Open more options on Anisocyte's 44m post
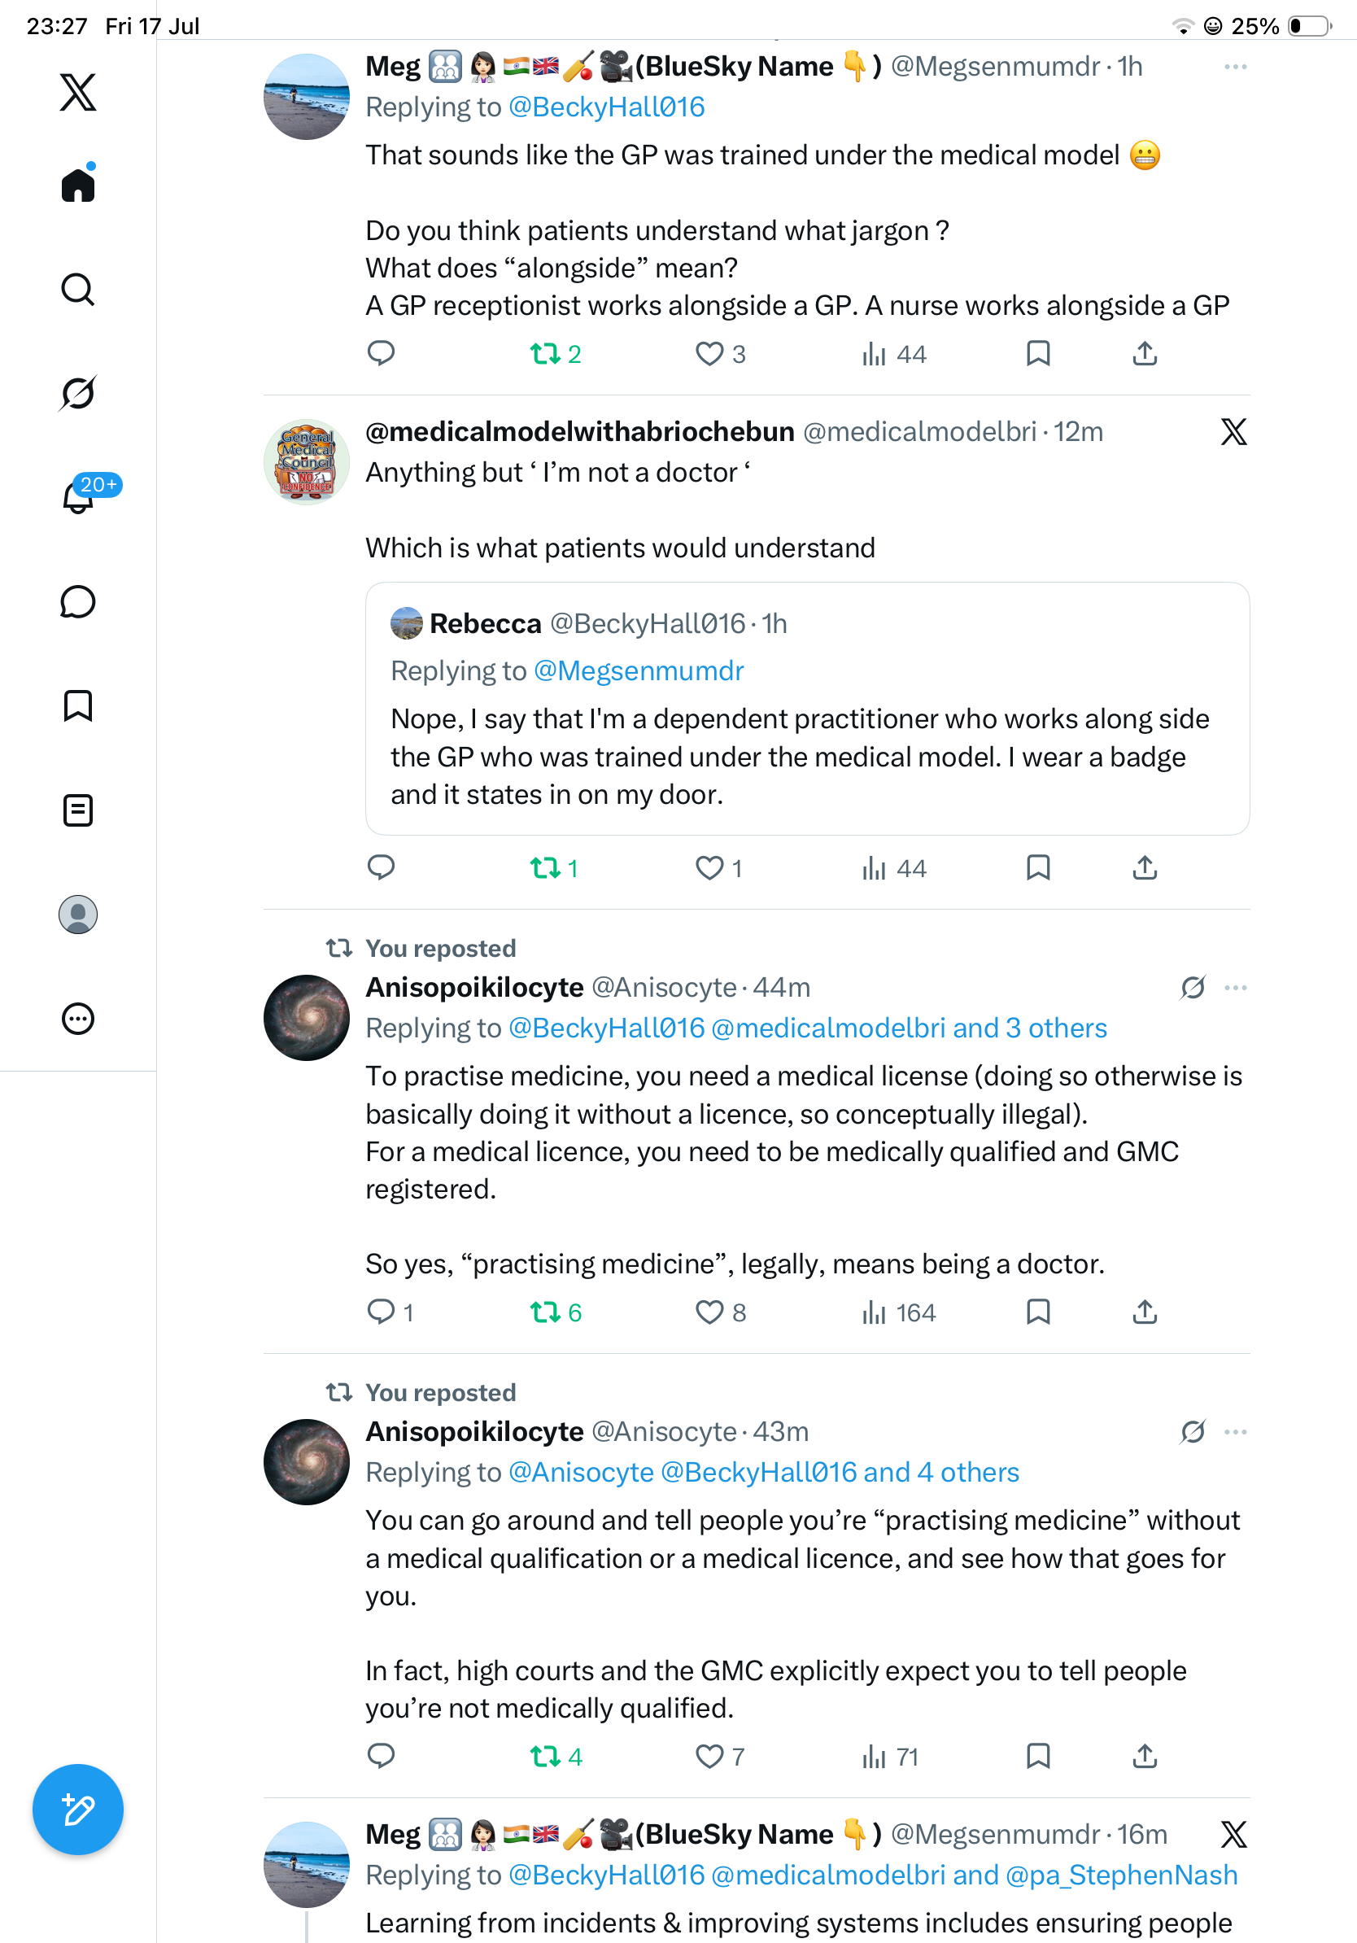This screenshot has height=1943, width=1357. tap(1235, 988)
